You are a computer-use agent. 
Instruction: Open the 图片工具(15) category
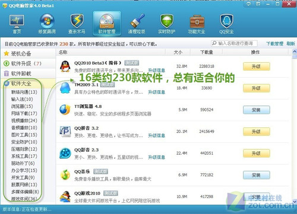click(x=24, y=135)
